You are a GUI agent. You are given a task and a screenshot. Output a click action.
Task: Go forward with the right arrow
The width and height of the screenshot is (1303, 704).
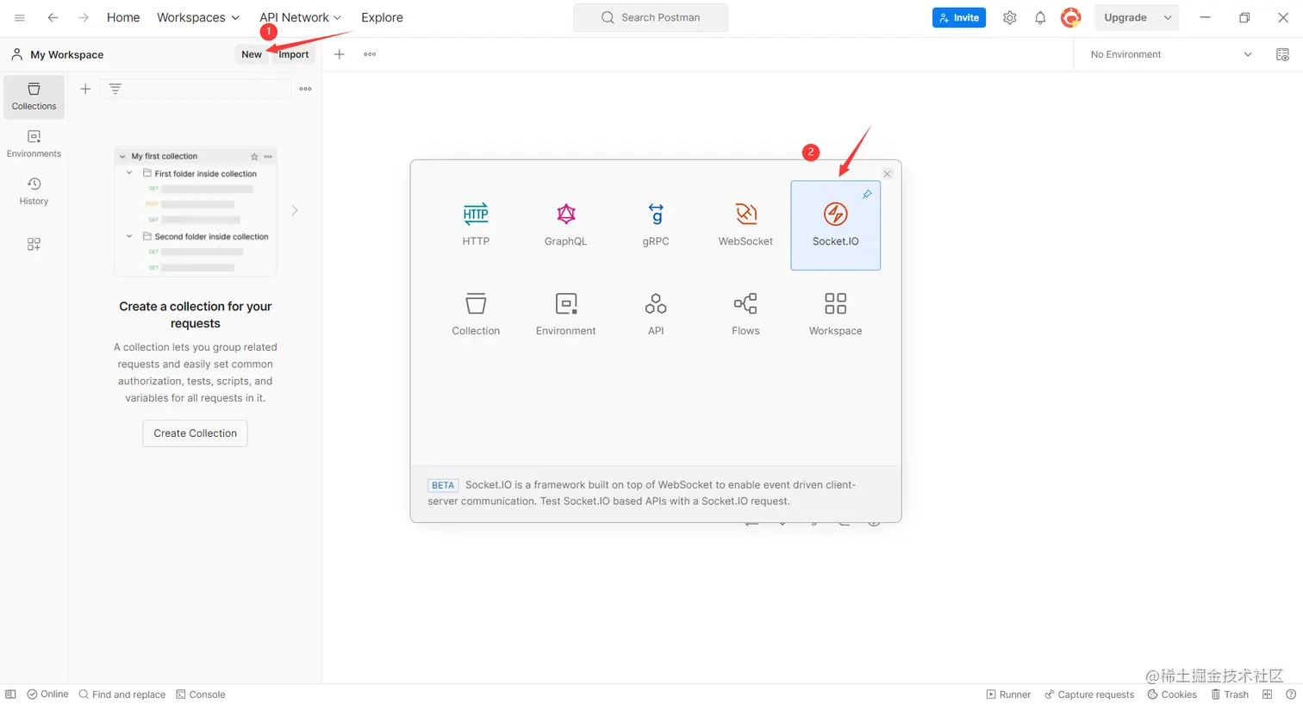(84, 17)
